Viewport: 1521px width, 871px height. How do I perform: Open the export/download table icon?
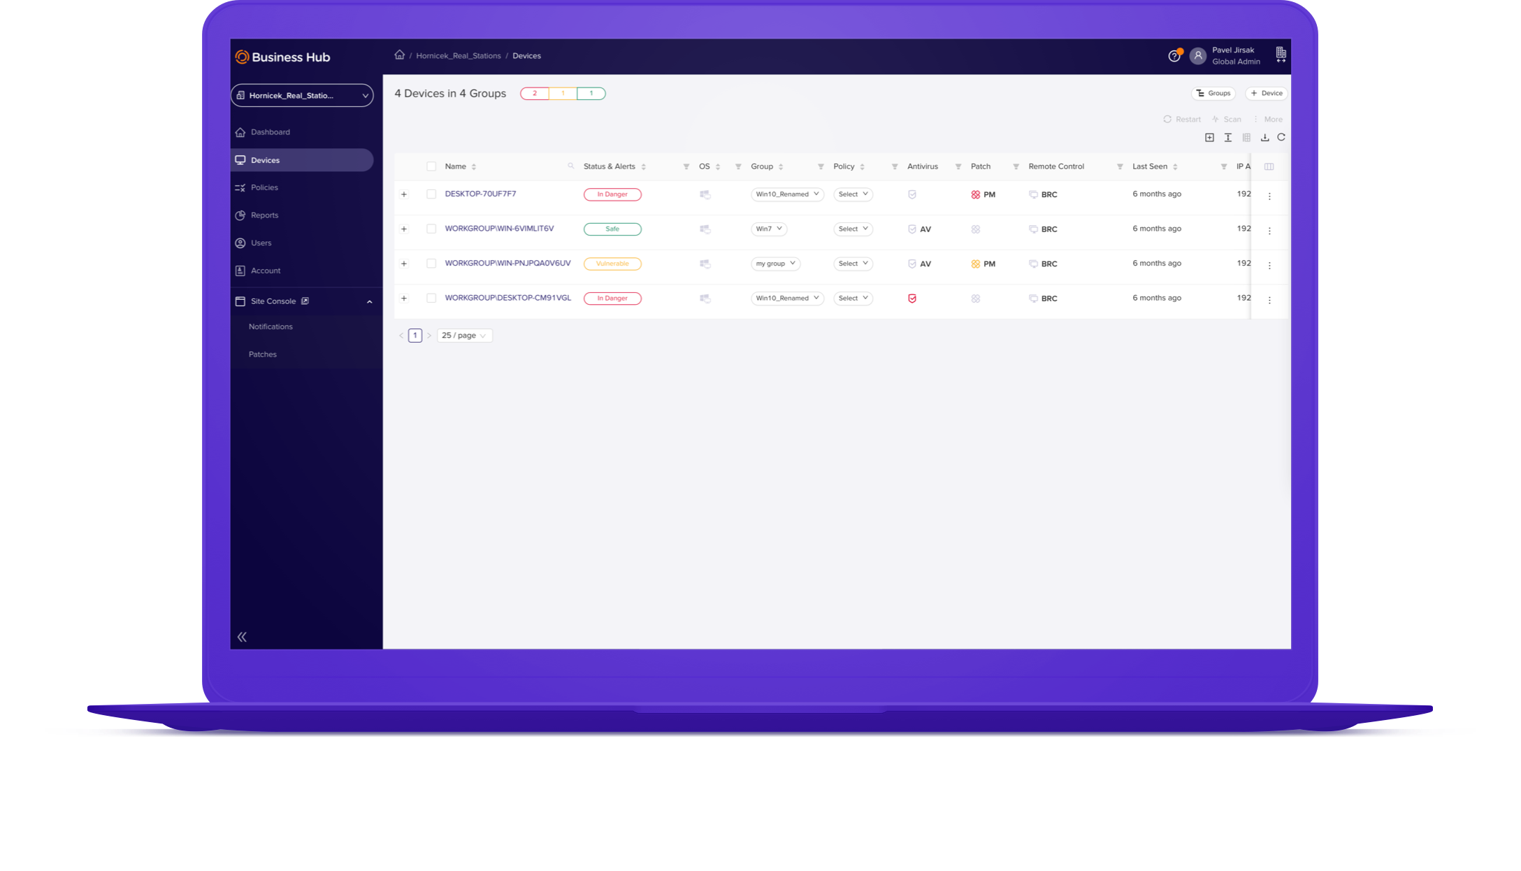[1264, 137]
